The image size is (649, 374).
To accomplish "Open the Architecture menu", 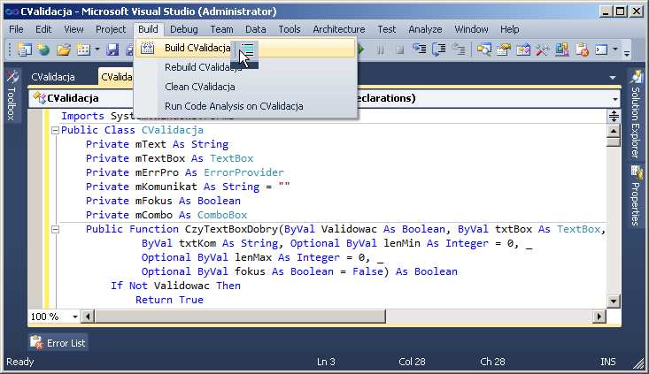I will 339,29.
